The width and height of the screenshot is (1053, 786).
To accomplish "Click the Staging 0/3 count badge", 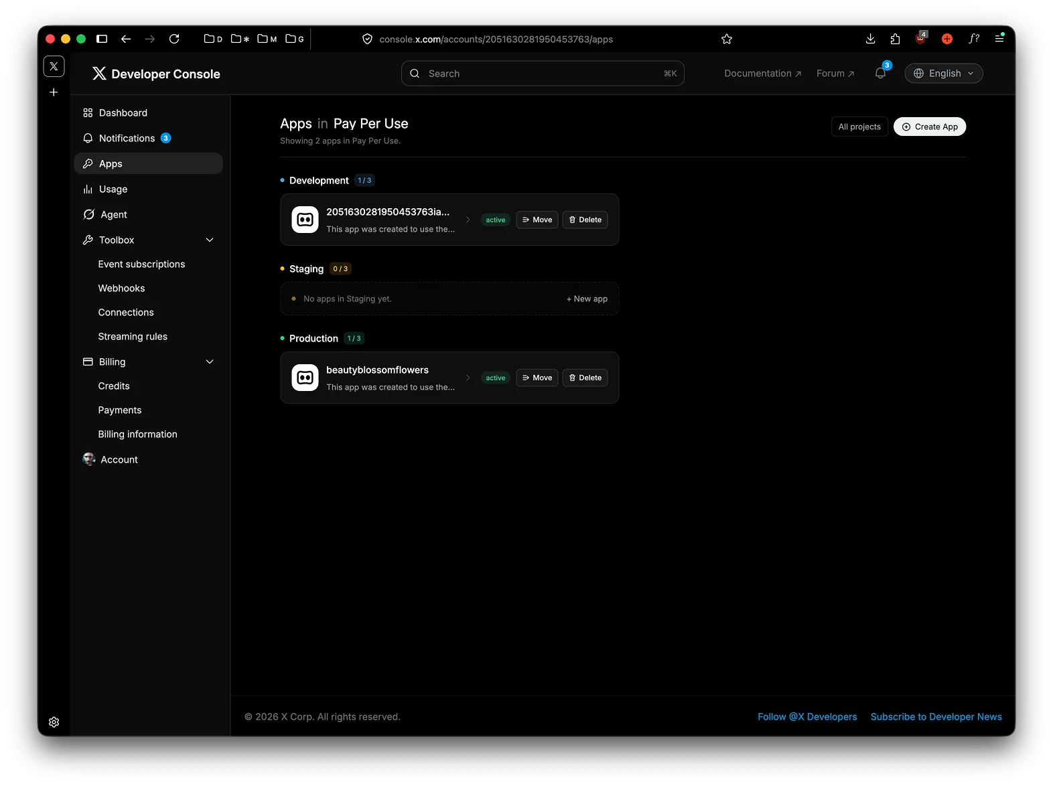I will point(340,268).
